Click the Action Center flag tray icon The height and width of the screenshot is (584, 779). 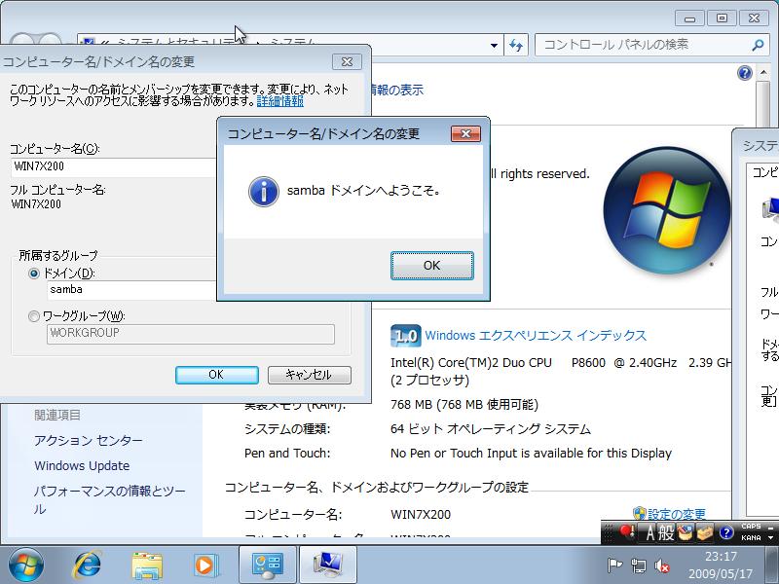(x=614, y=566)
